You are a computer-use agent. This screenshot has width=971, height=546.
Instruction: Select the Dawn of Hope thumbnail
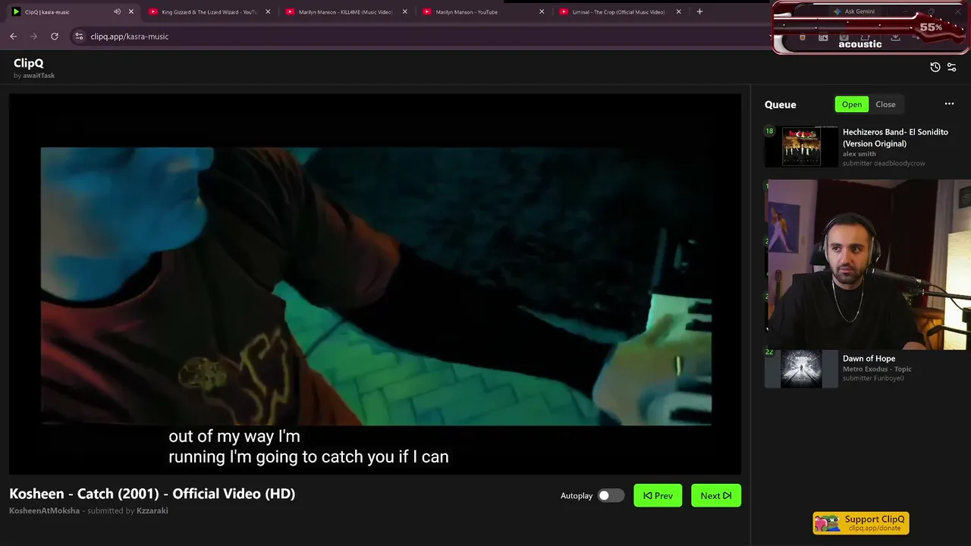coord(802,369)
